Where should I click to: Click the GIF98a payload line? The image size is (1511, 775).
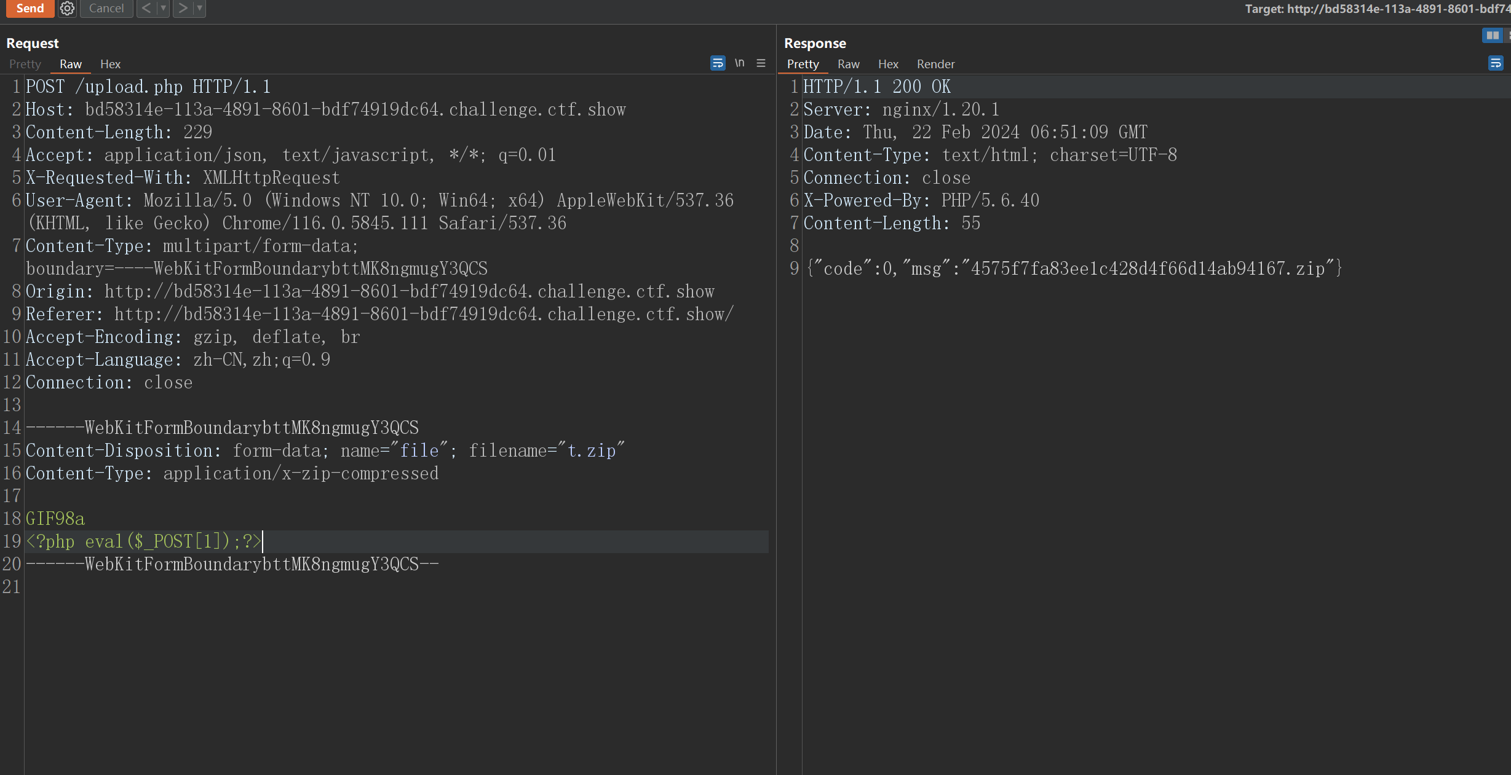tap(55, 519)
